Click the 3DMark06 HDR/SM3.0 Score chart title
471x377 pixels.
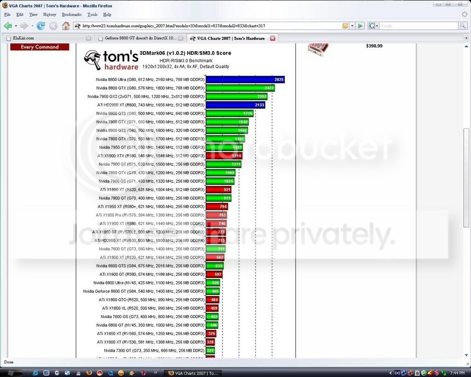[x=185, y=53]
